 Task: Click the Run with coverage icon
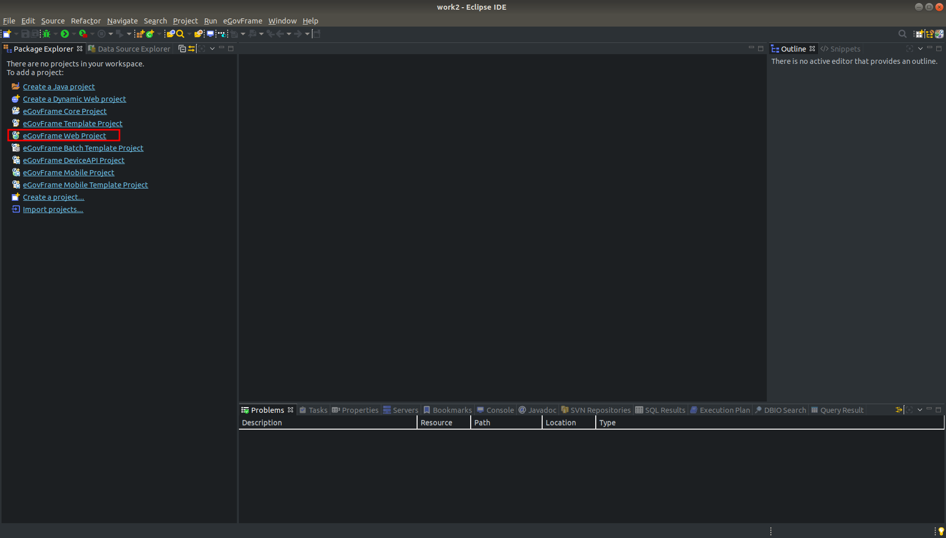[83, 34]
